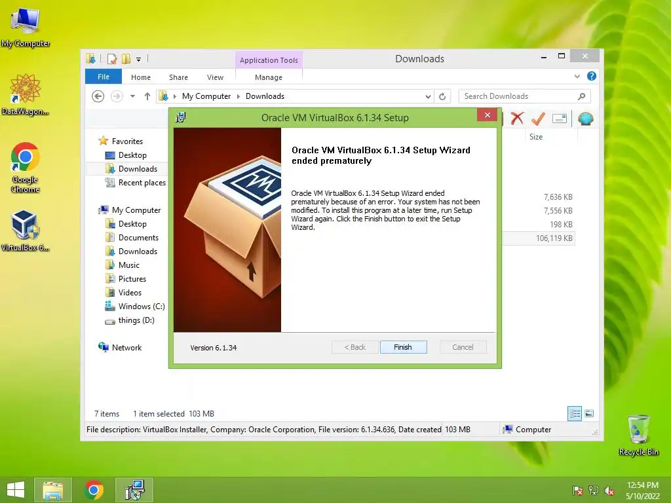Open Explorer Help question mark
Screen dimensions: 671x503
pos(592,76)
